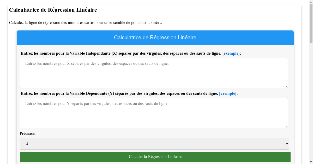
Task: Click the page title Calculatrice de Régression Linéaire
Action: click(x=53, y=10)
